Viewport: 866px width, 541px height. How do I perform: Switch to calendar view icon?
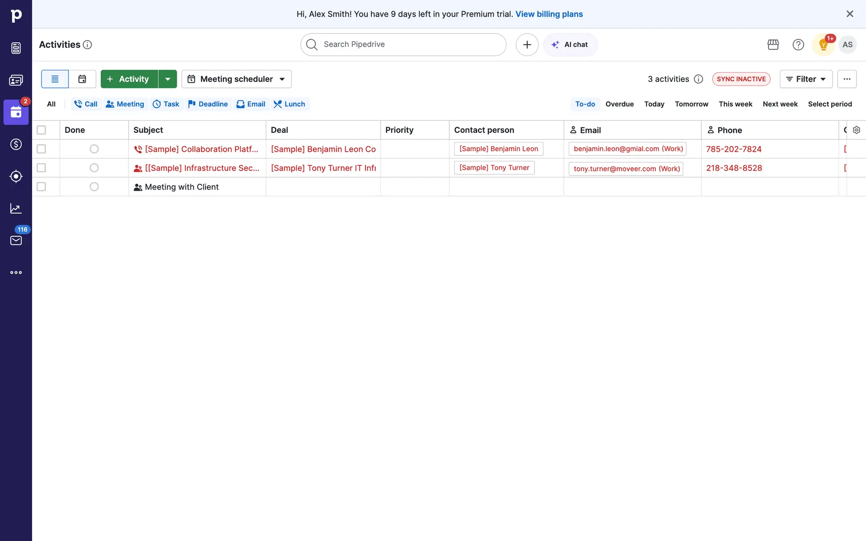[x=82, y=79]
